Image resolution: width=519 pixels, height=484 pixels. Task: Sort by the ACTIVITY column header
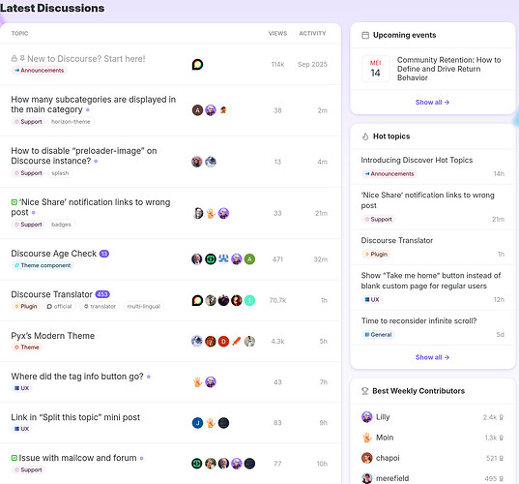tap(312, 34)
